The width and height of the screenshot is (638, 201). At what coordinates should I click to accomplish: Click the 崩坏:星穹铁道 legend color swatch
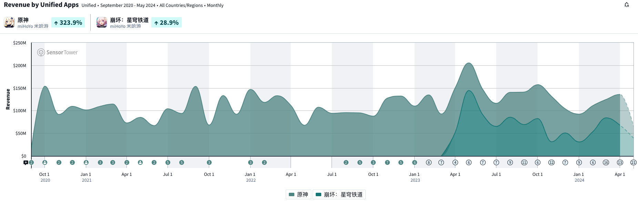(318, 194)
